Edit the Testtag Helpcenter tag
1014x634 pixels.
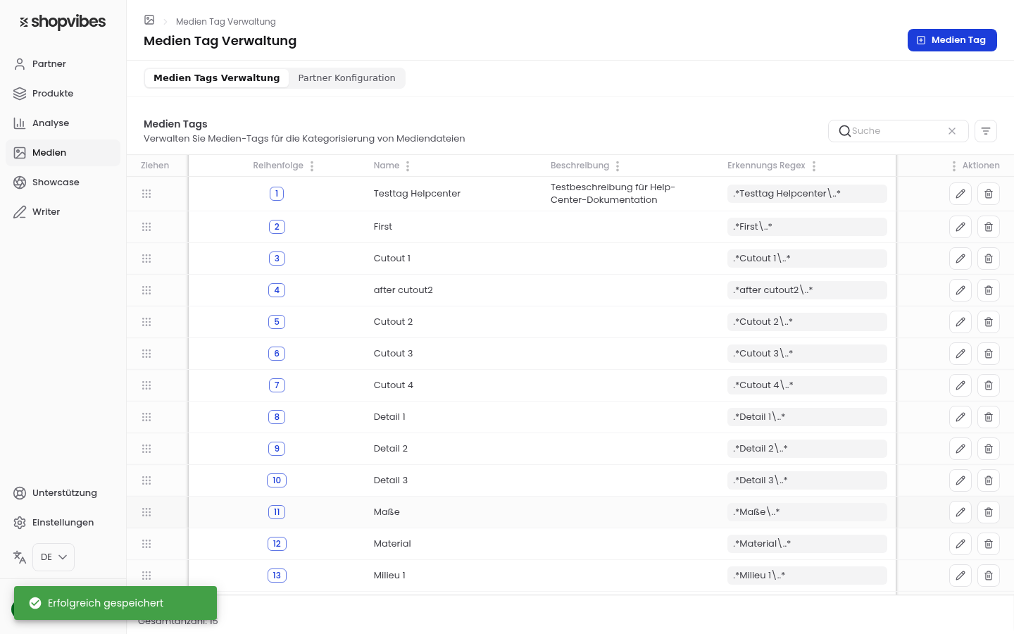point(960,194)
